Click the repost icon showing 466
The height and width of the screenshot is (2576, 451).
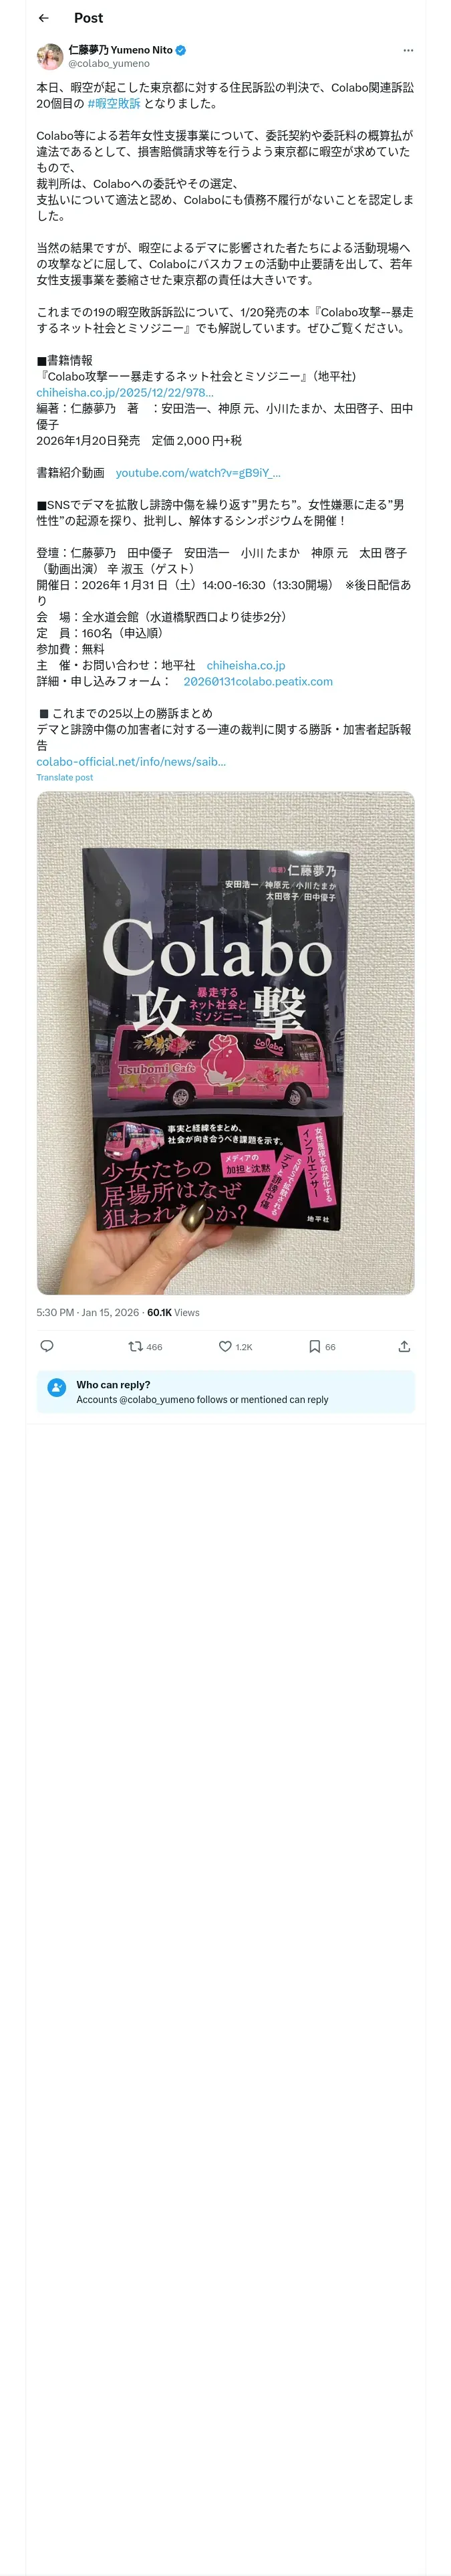[x=145, y=1346]
